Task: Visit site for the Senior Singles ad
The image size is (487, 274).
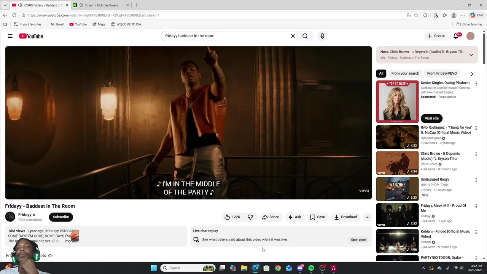Action: pos(431,118)
